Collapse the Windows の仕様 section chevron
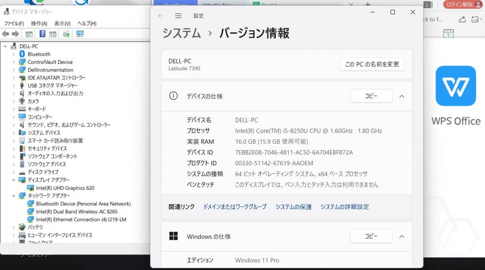This screenshot has width=485, height=270. (402, 237)
